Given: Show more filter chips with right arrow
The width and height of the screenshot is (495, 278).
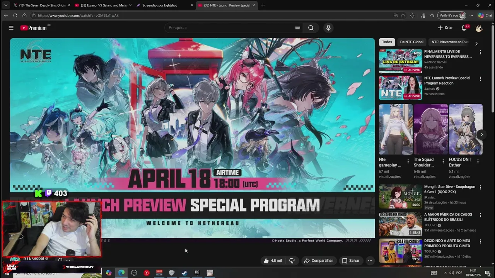Looking at the screenshot, I should tap(476, 44).
